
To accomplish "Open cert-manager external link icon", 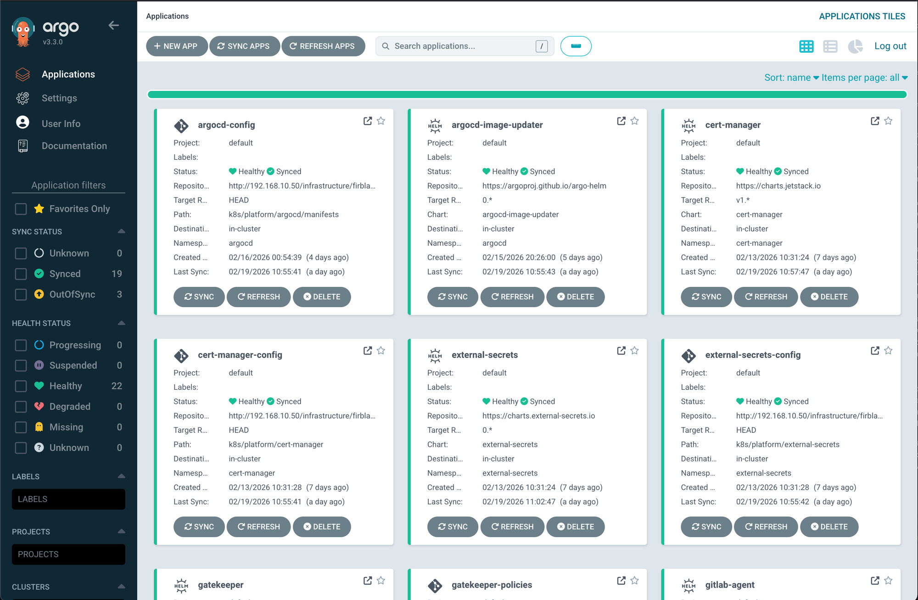I will pyautogui.click(x=875, y=121).
